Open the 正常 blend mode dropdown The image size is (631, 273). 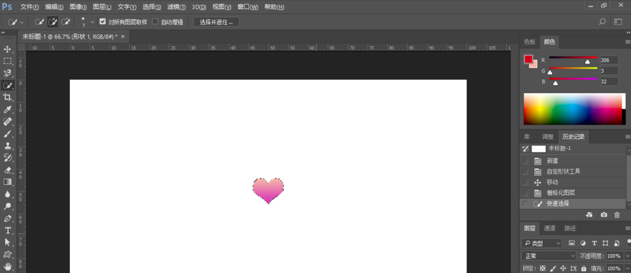549,256
